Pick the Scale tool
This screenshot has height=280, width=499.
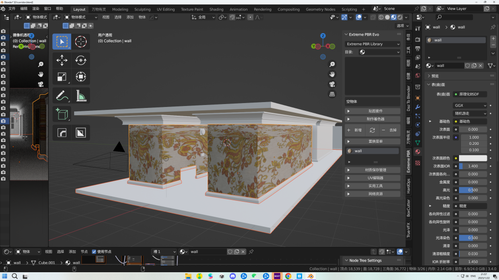point(62,77)
